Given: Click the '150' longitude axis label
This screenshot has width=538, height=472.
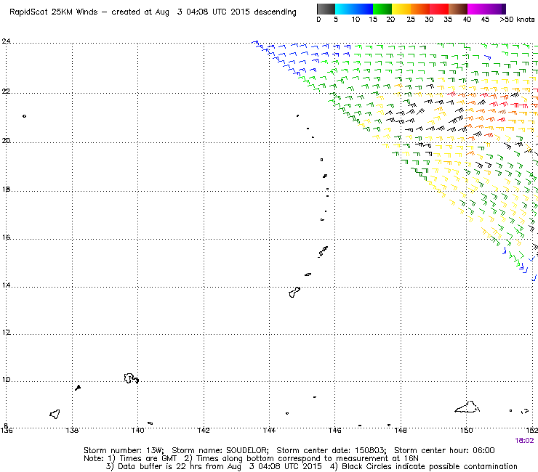Looking at the screenshot, I should click(x=466, y=430).
